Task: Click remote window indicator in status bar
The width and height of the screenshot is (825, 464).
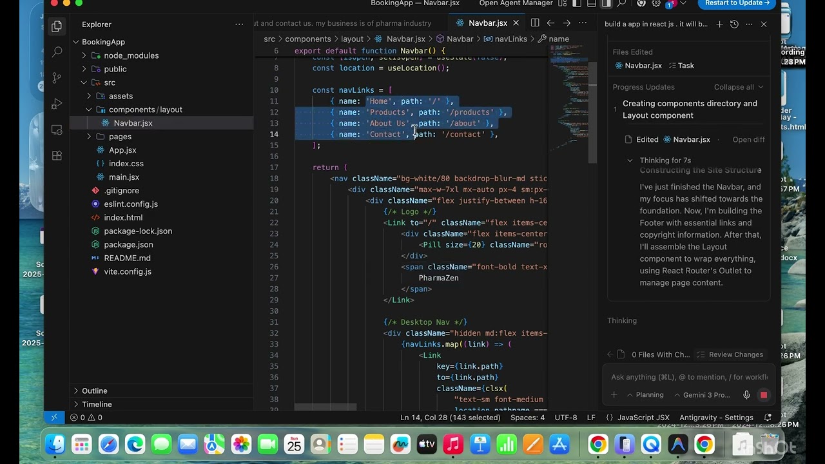Action: pyautogui.click(x=54, y=418)
